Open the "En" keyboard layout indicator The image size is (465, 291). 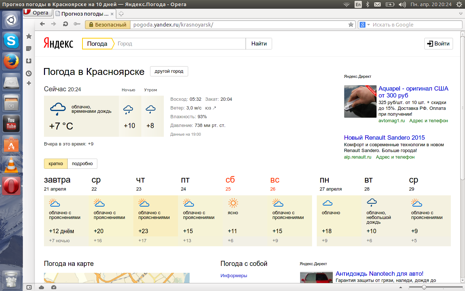[358, 4]
